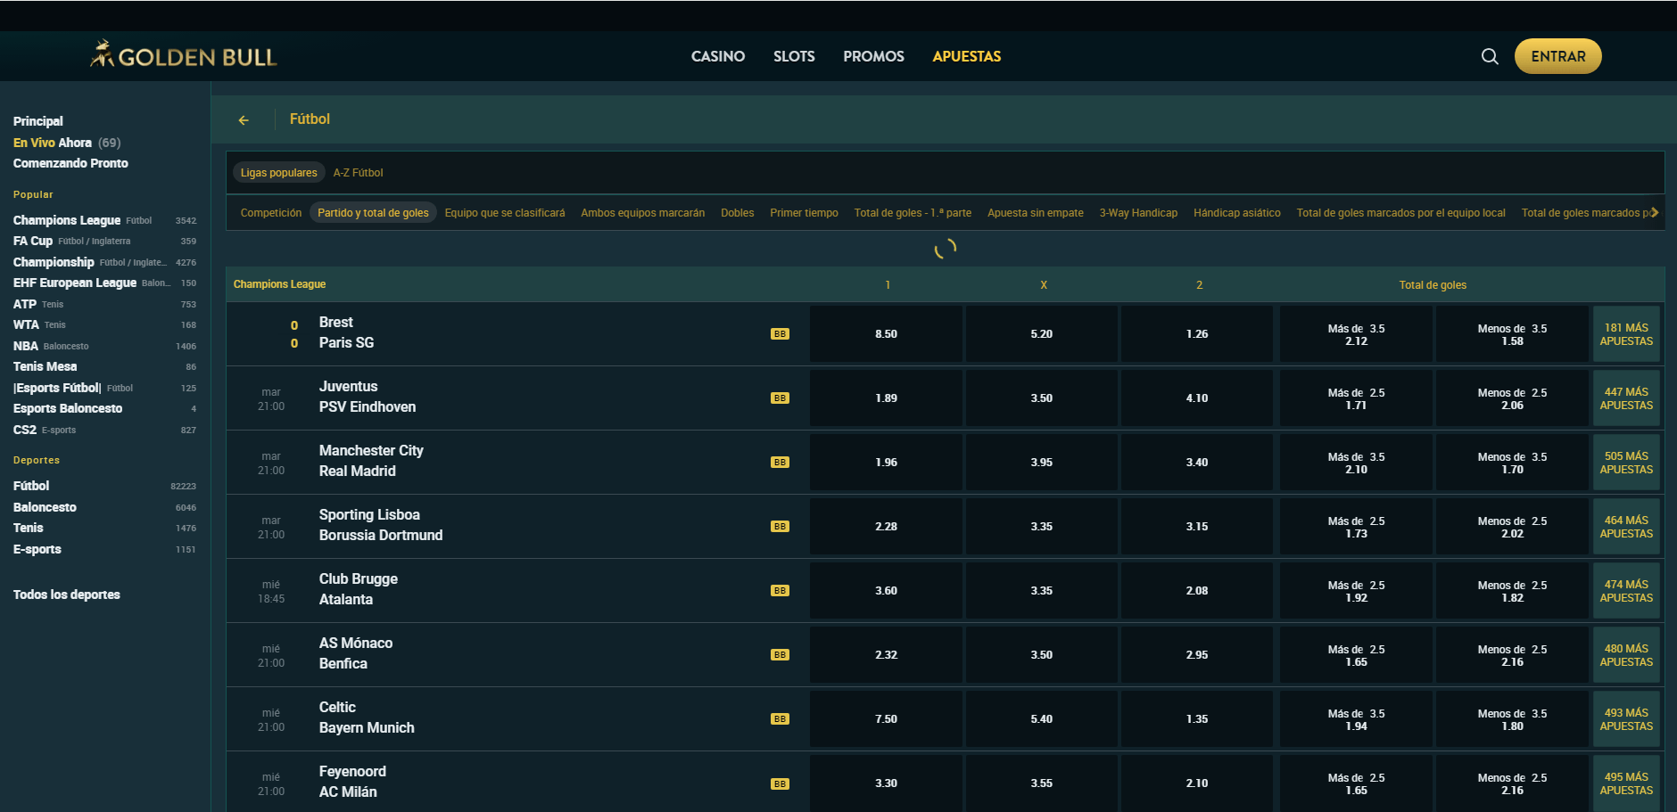1677x812 pixels.
Task: Select Apuesta sin empate tab
Action: (x=1035, y=213)
